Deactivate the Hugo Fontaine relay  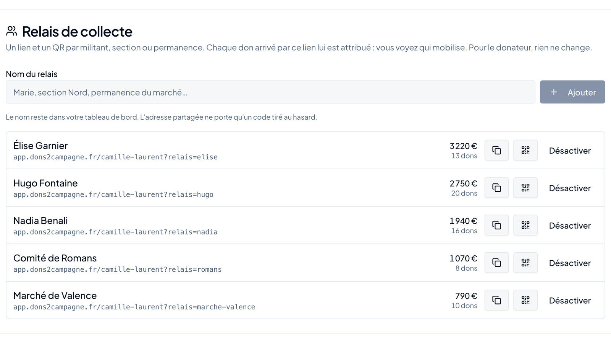point(570,188)
